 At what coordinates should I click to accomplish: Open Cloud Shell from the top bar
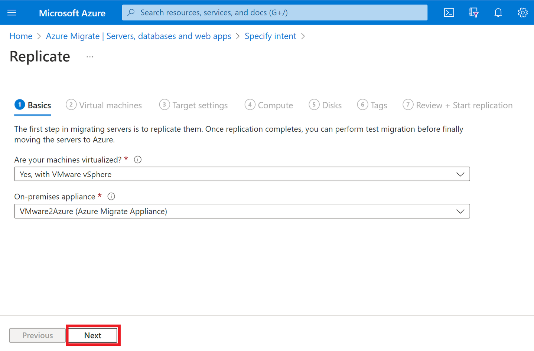coord(449,13)
